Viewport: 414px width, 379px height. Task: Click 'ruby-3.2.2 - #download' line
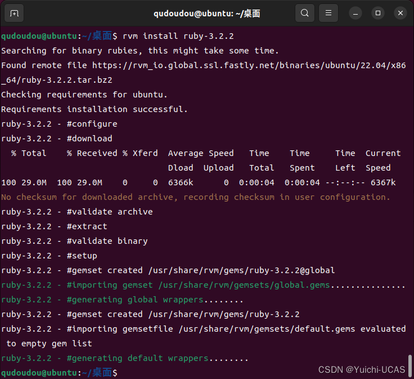pos(57,139)
